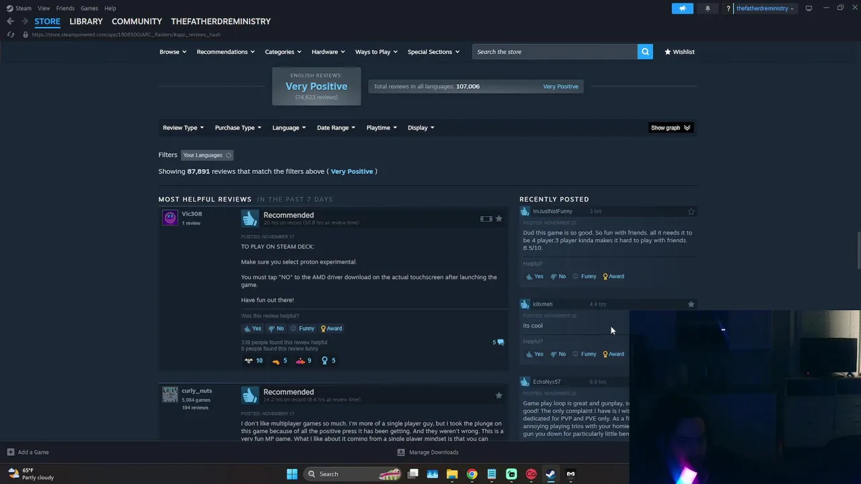Open EchoNyx57's profile link

tap(546, 382)
